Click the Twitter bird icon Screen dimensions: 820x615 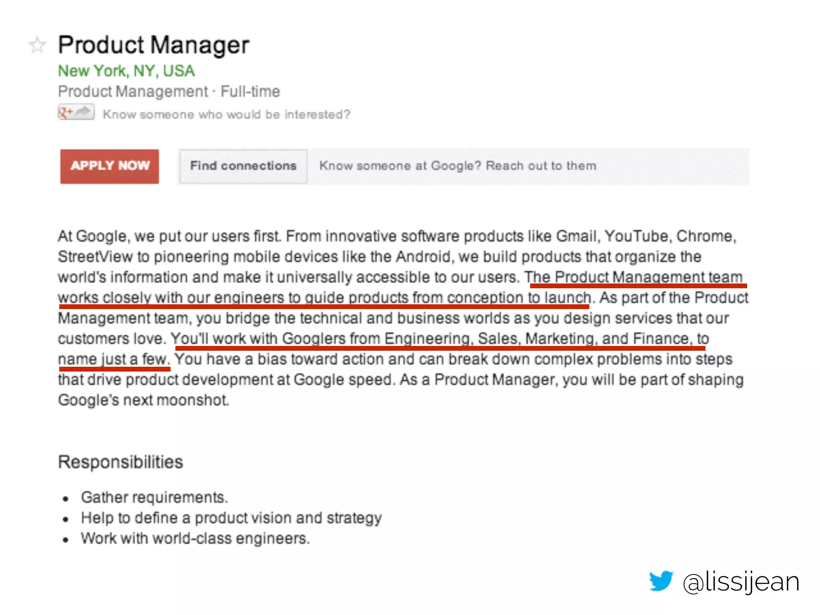[x=661, y=581]
